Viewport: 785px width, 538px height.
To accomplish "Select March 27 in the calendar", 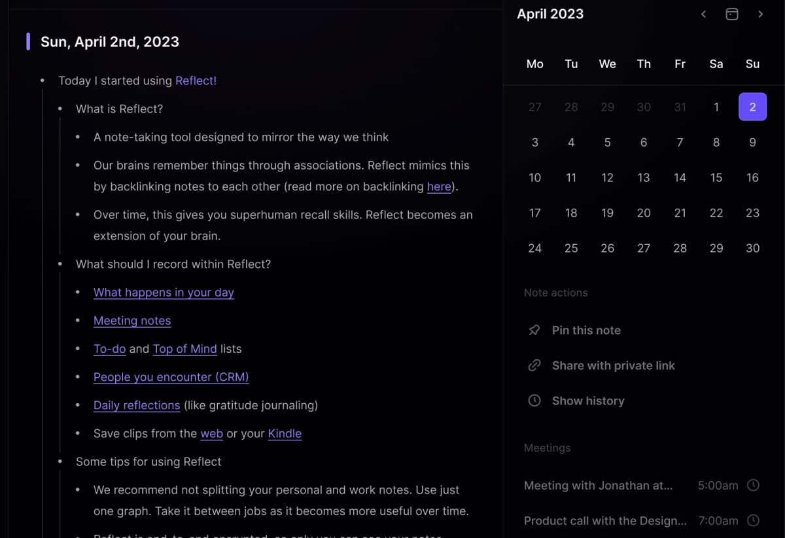I will [x=535, y=107].
